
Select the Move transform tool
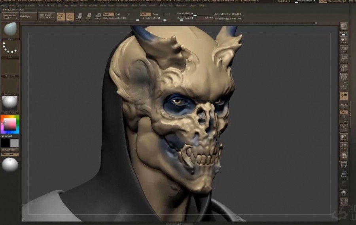coord(79,17)
